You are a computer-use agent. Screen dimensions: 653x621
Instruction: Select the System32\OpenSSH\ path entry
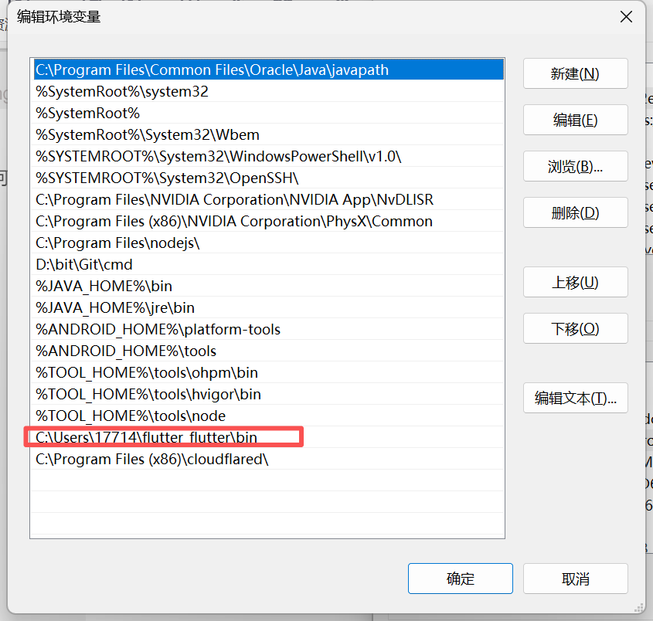coord(267,178)
